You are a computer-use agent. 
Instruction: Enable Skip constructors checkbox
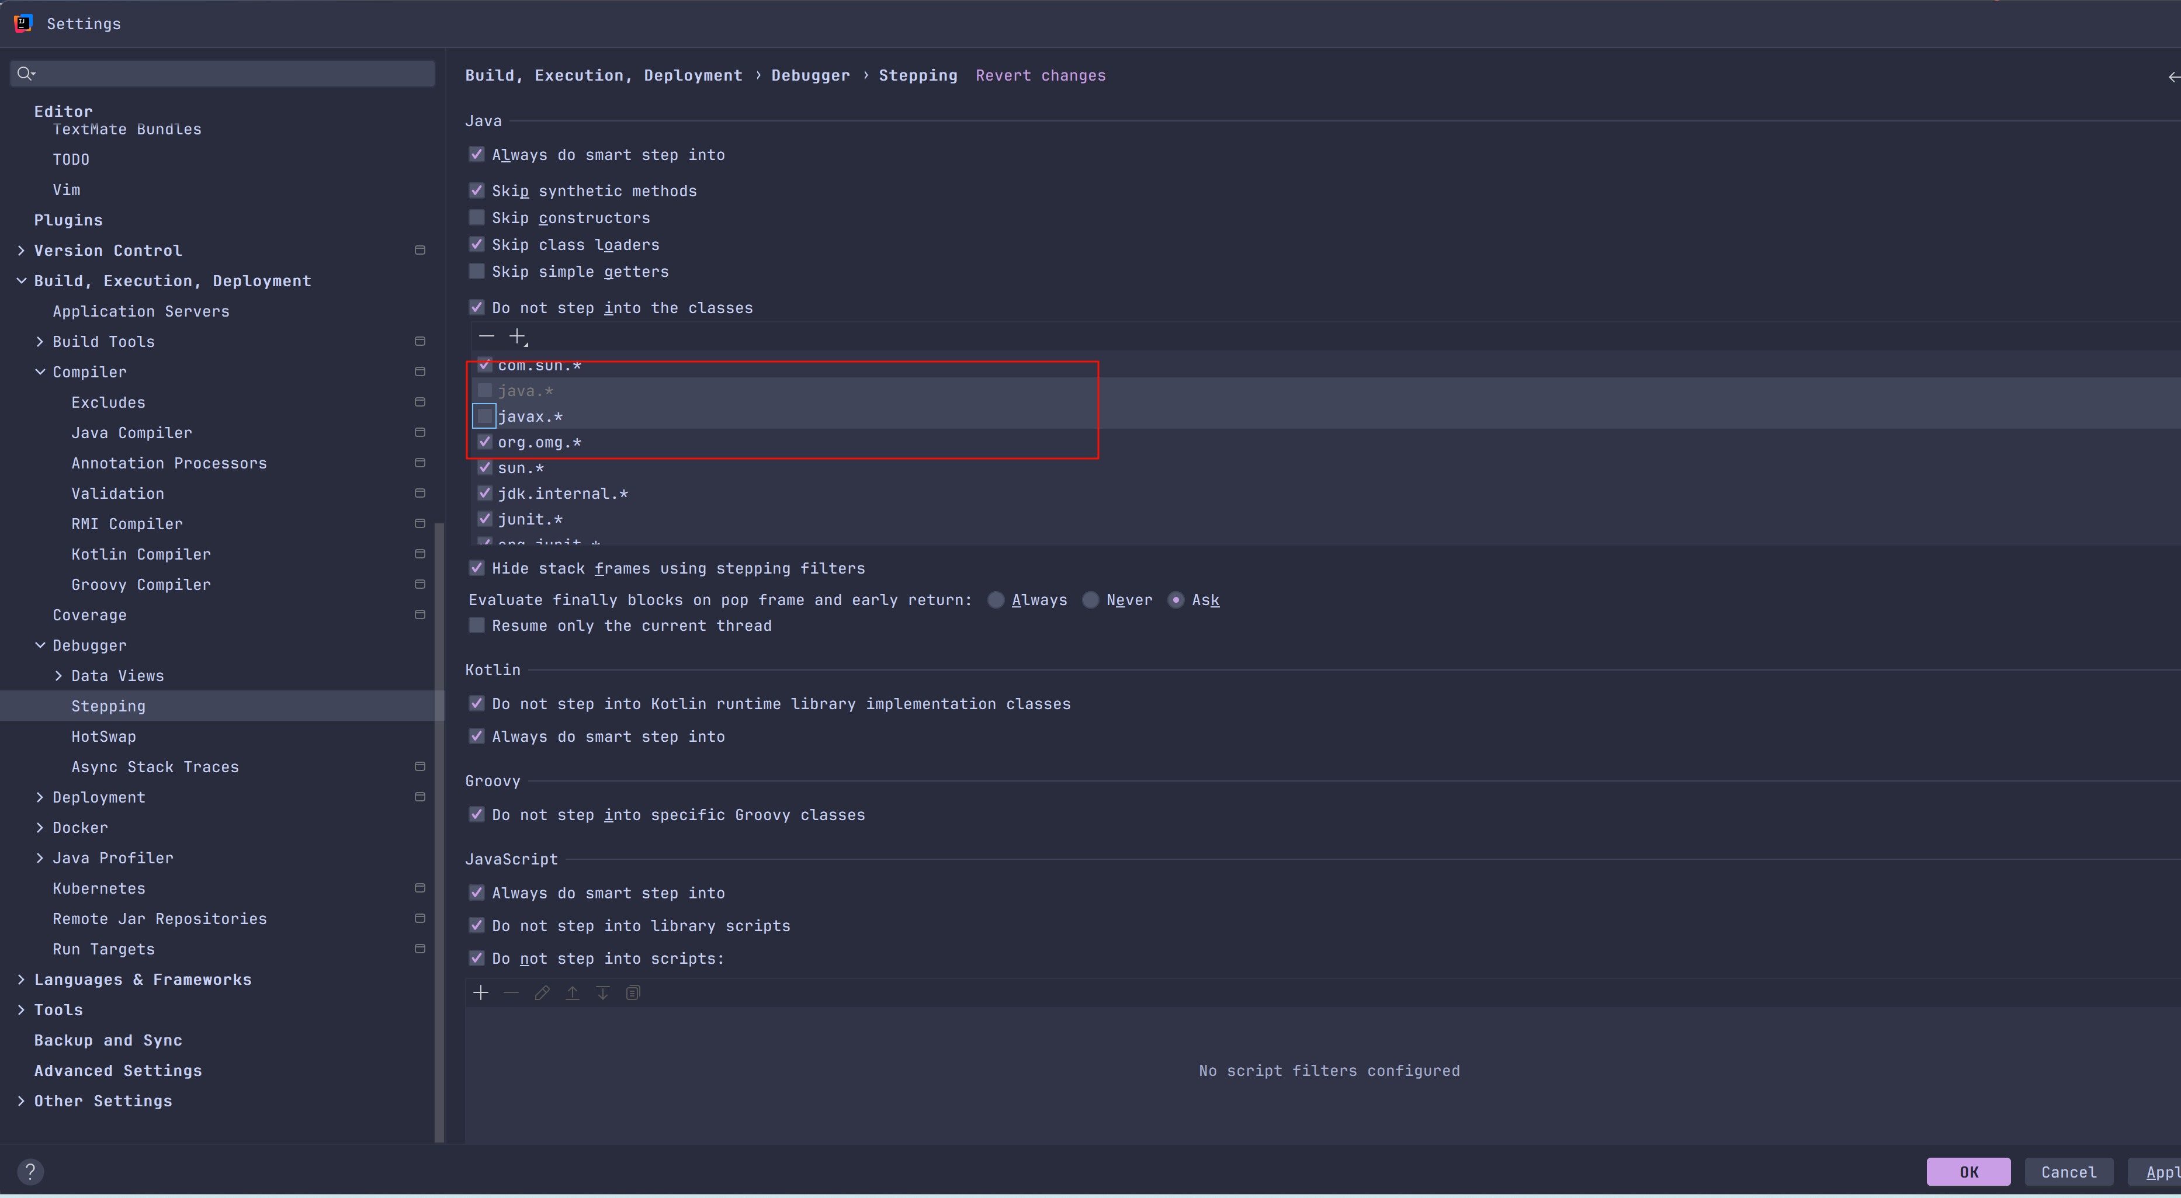[477, 218]
